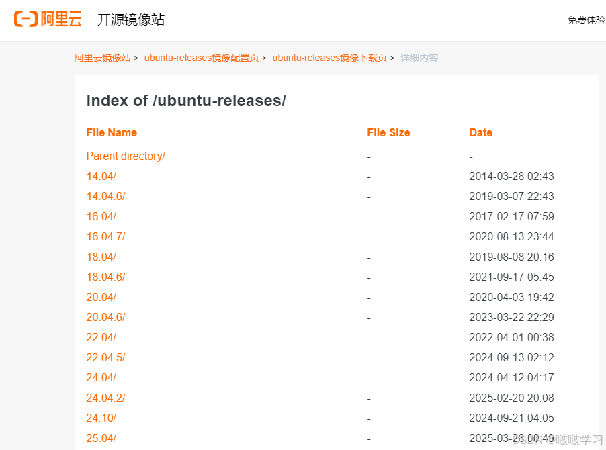Open the 20.04.6/ directory
This screenshot has height=450, width=606.
pyautogui.click(x=105, y=317)
